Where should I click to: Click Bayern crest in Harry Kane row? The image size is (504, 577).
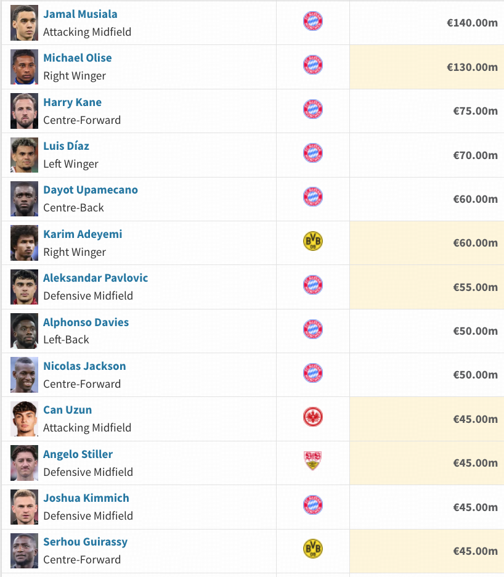point(313,109)
